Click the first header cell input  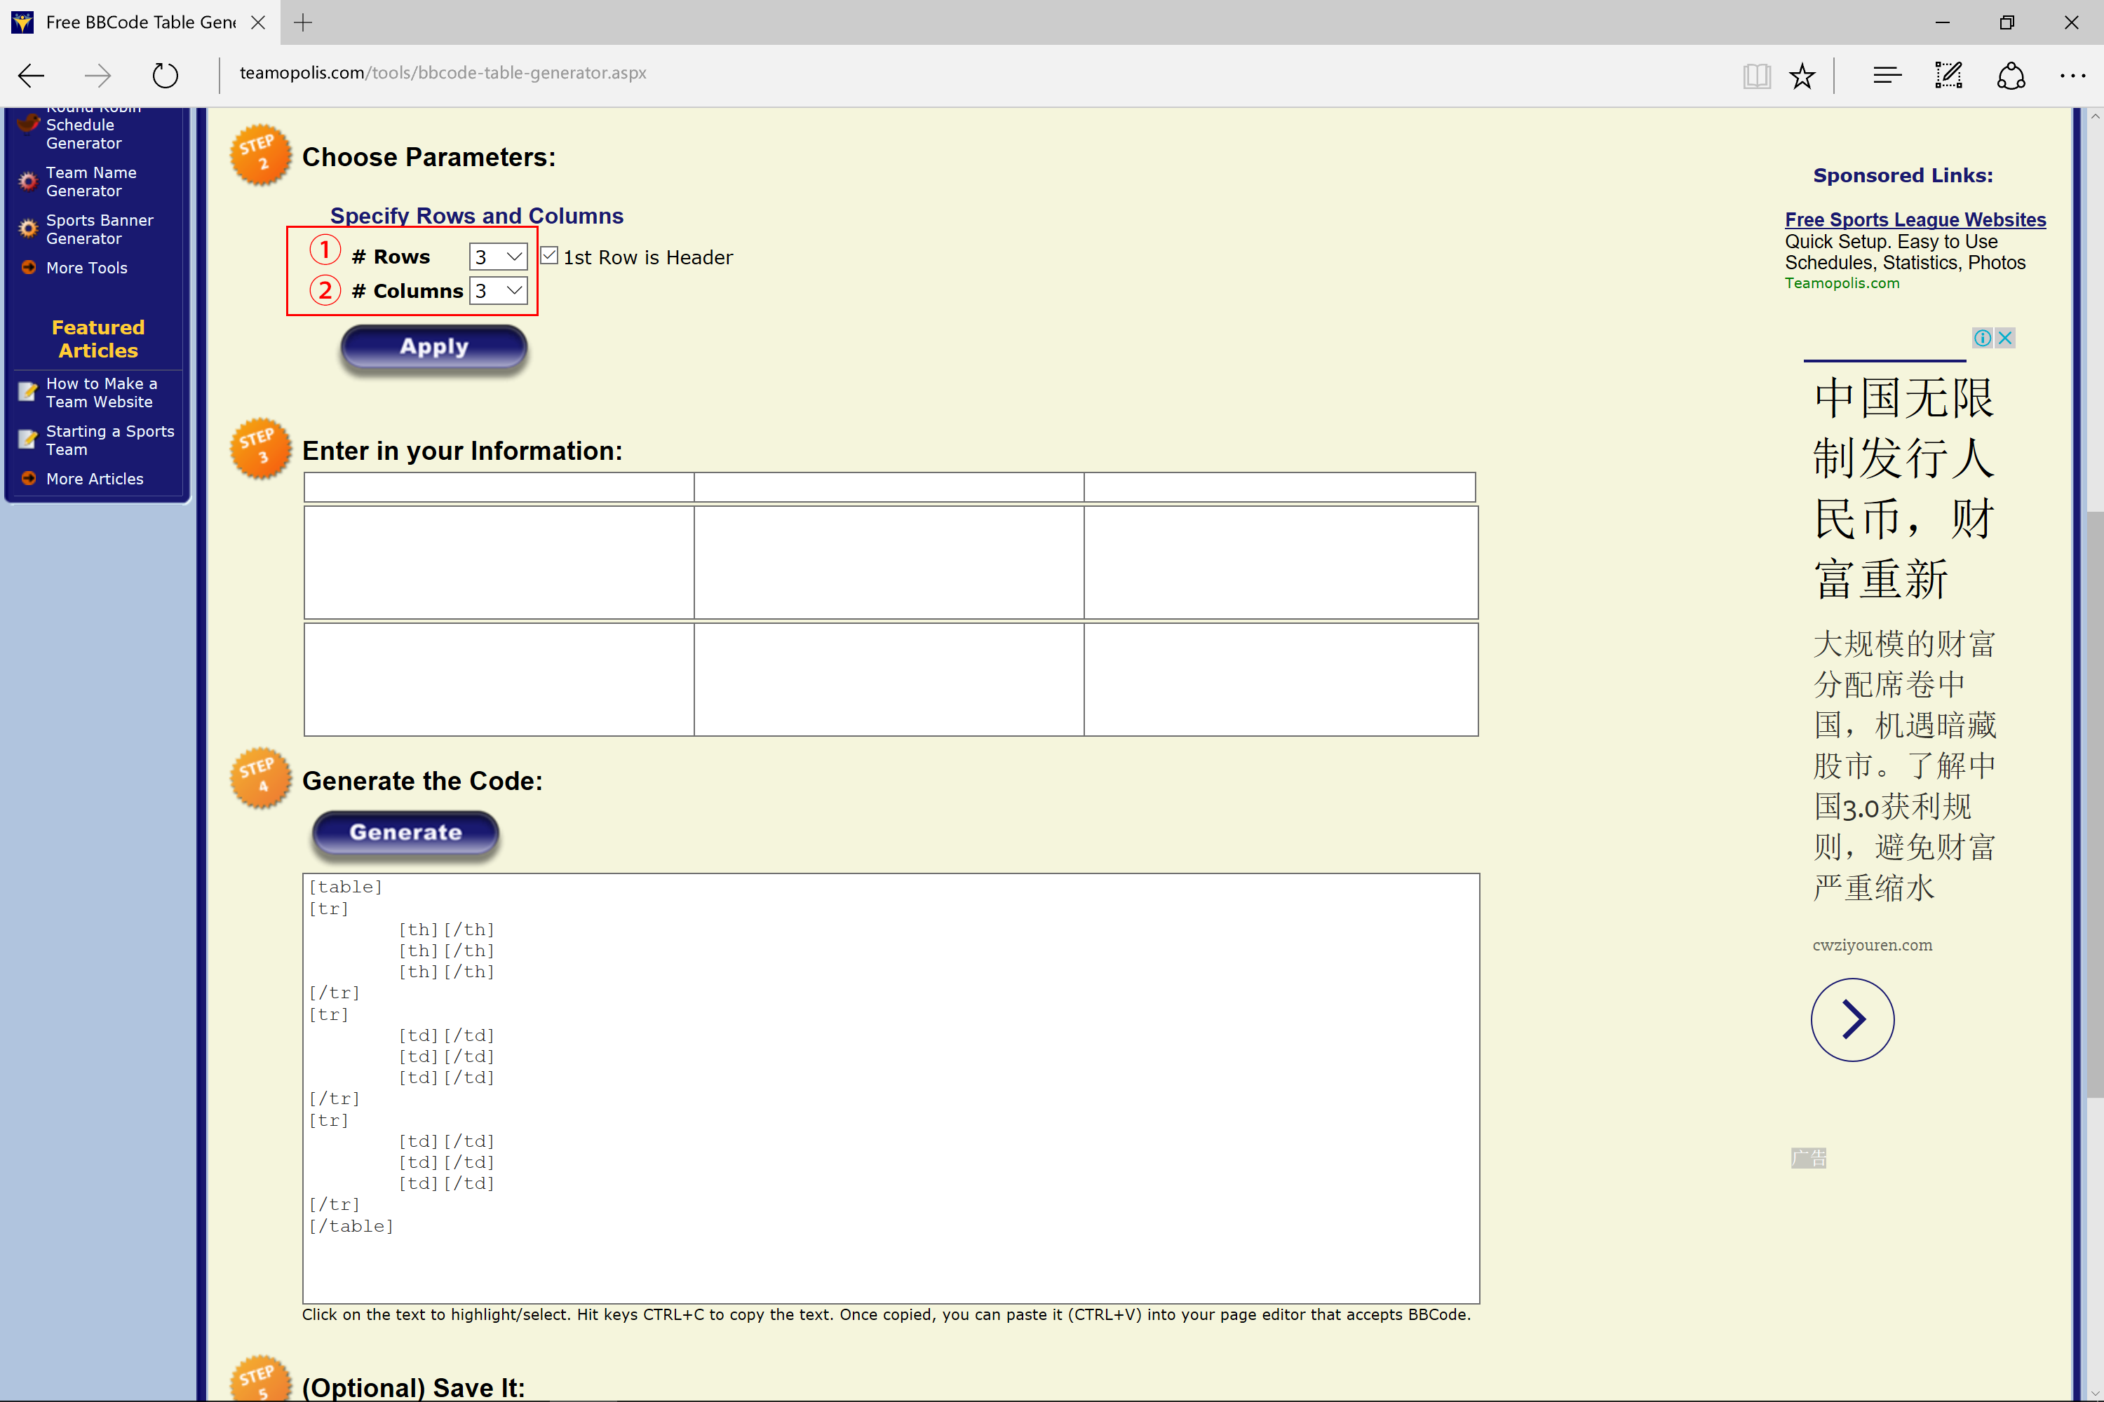(x=498, y=487)
